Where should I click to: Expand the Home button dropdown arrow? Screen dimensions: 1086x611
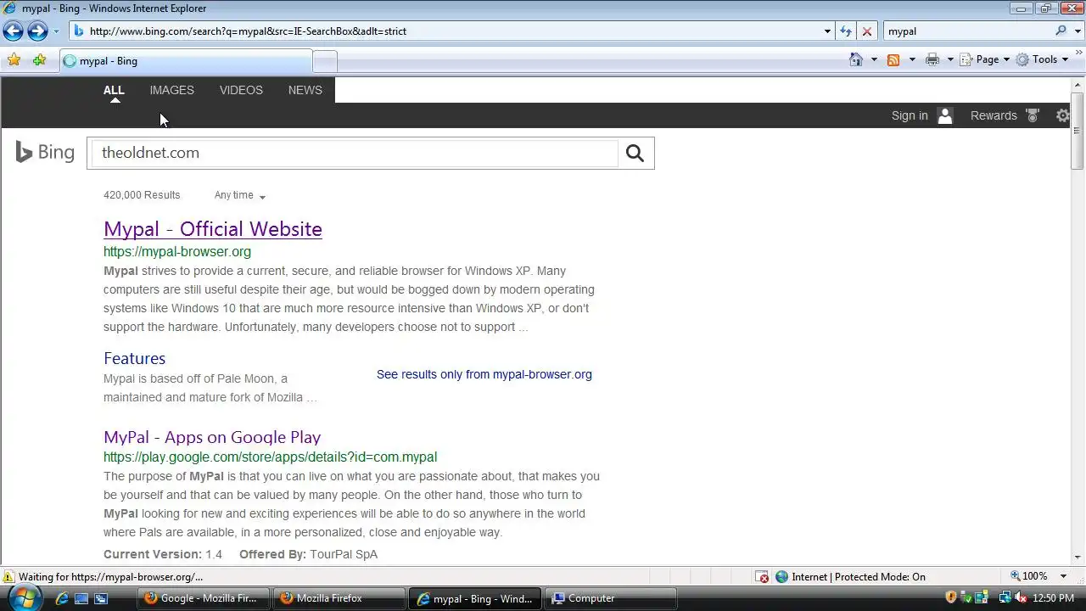pyautogui.click(x=874, y=59)
